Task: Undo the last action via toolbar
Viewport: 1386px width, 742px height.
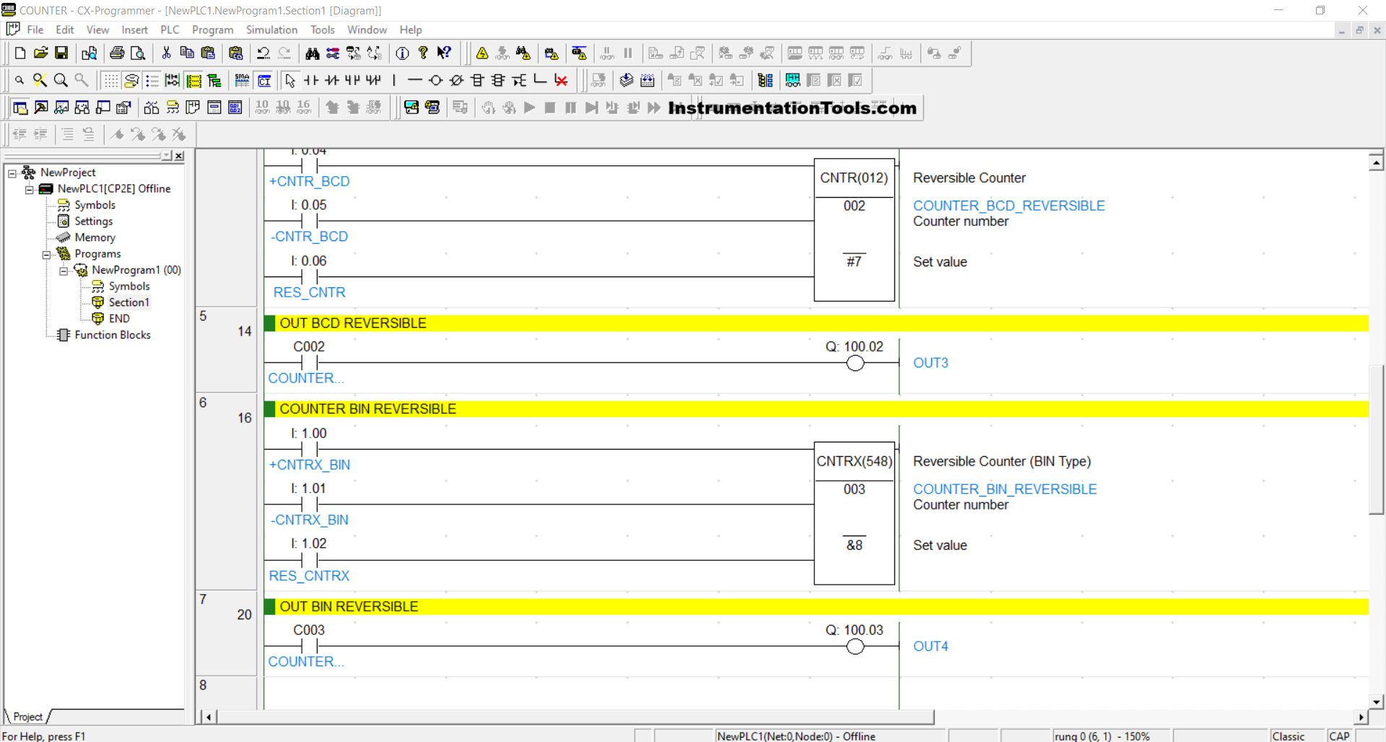Action: (263, 53)
